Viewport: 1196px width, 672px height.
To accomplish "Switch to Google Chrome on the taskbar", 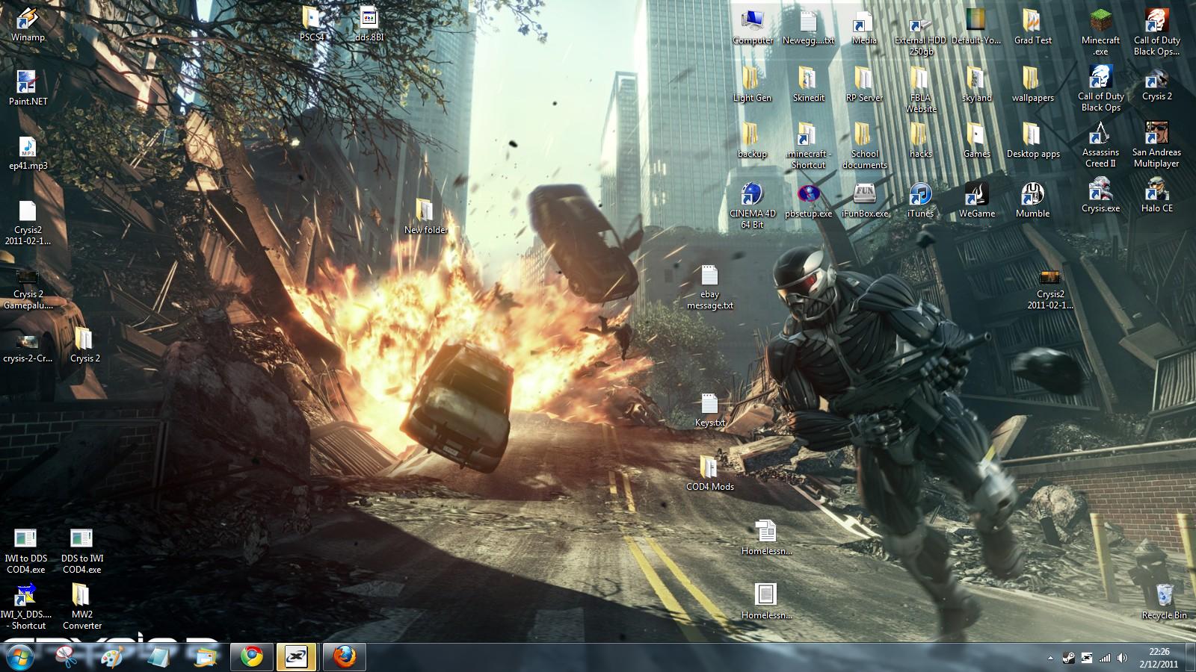I will 252,657.
